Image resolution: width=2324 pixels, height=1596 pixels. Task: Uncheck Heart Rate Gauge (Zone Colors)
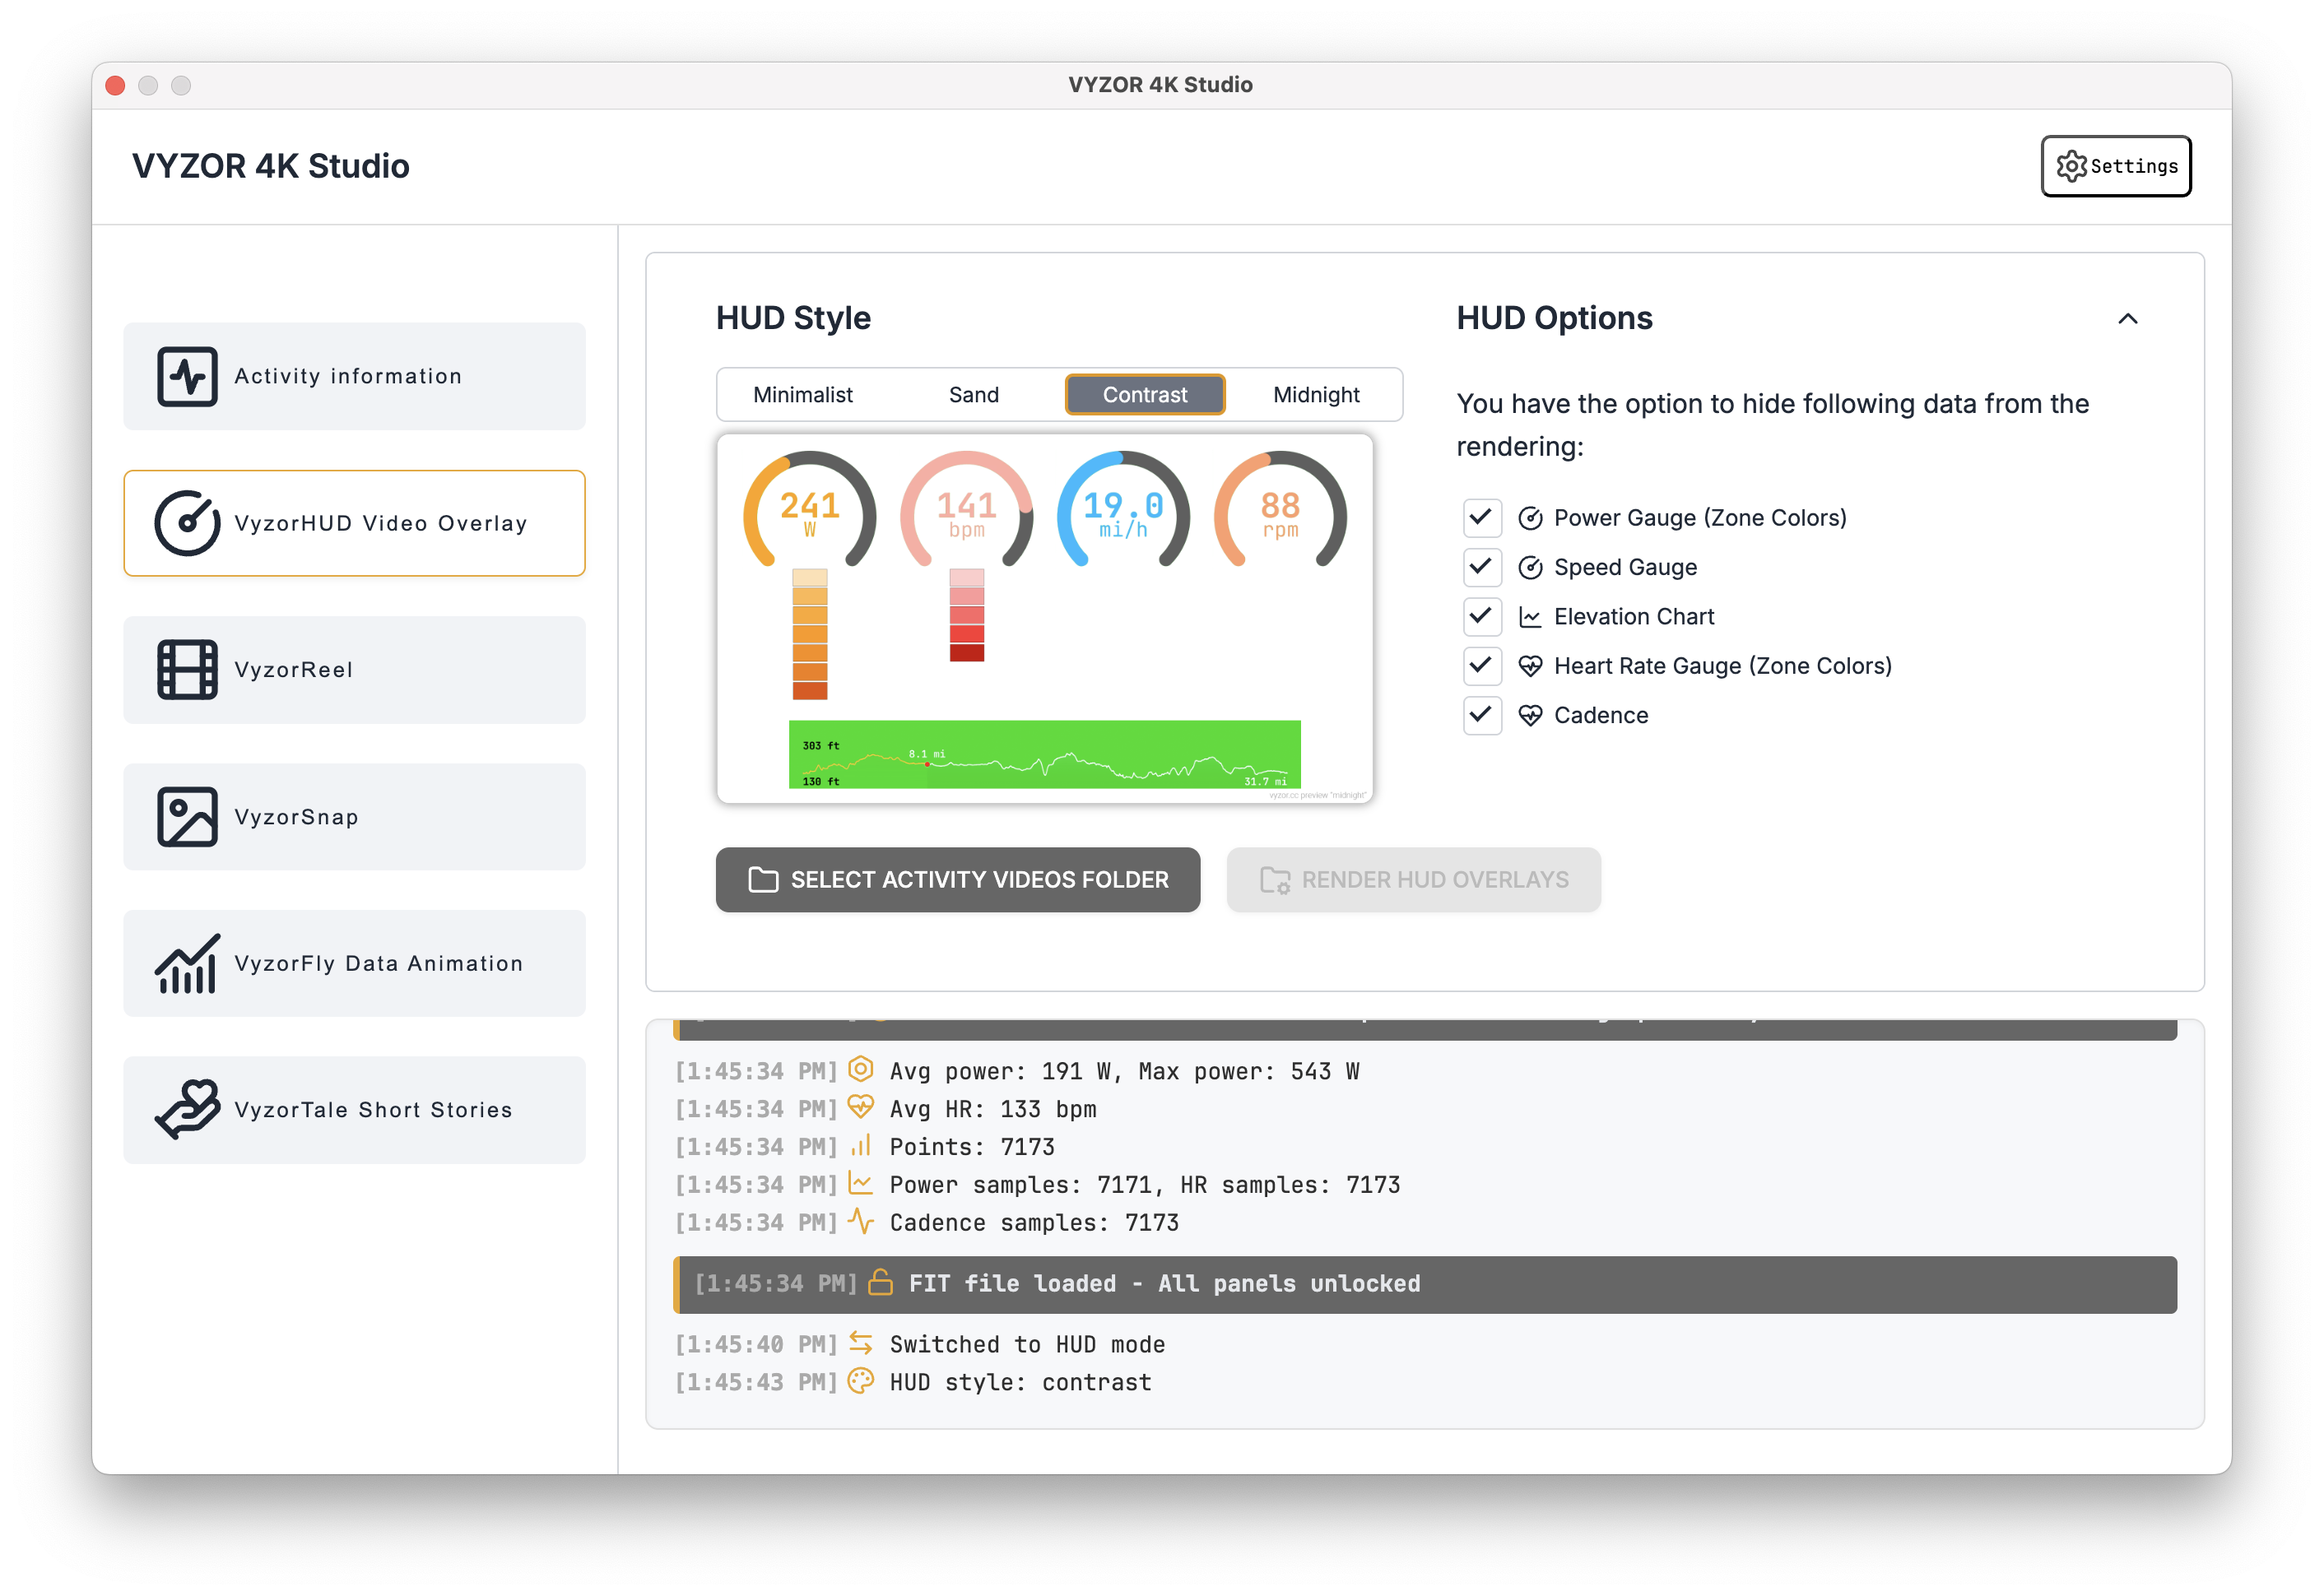(x=1481, y=665)
